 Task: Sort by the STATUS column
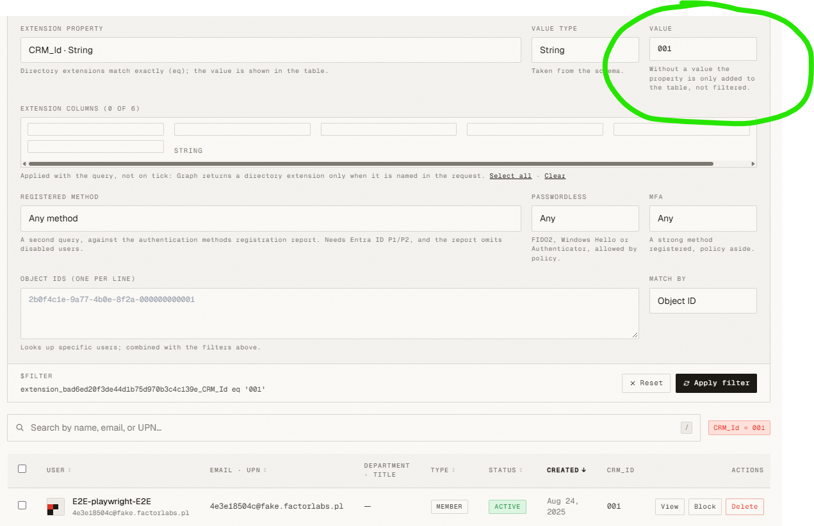coord(505,470)
